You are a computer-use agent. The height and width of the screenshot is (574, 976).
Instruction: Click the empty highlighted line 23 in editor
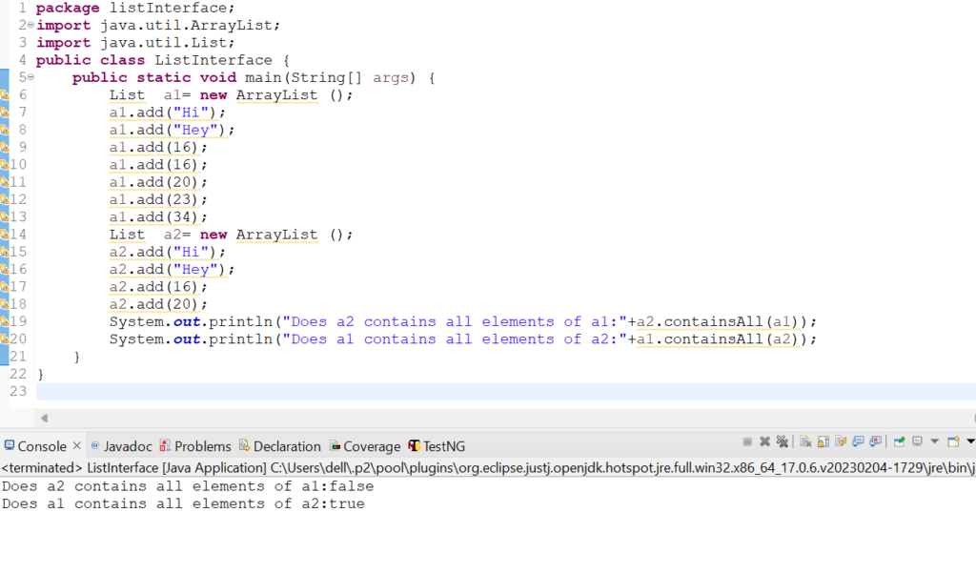506,392
